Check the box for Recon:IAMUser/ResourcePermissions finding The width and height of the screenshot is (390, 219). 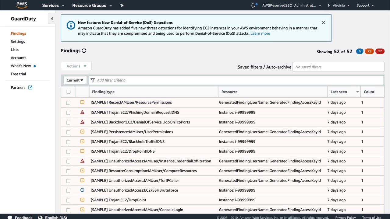coord(68,103)
